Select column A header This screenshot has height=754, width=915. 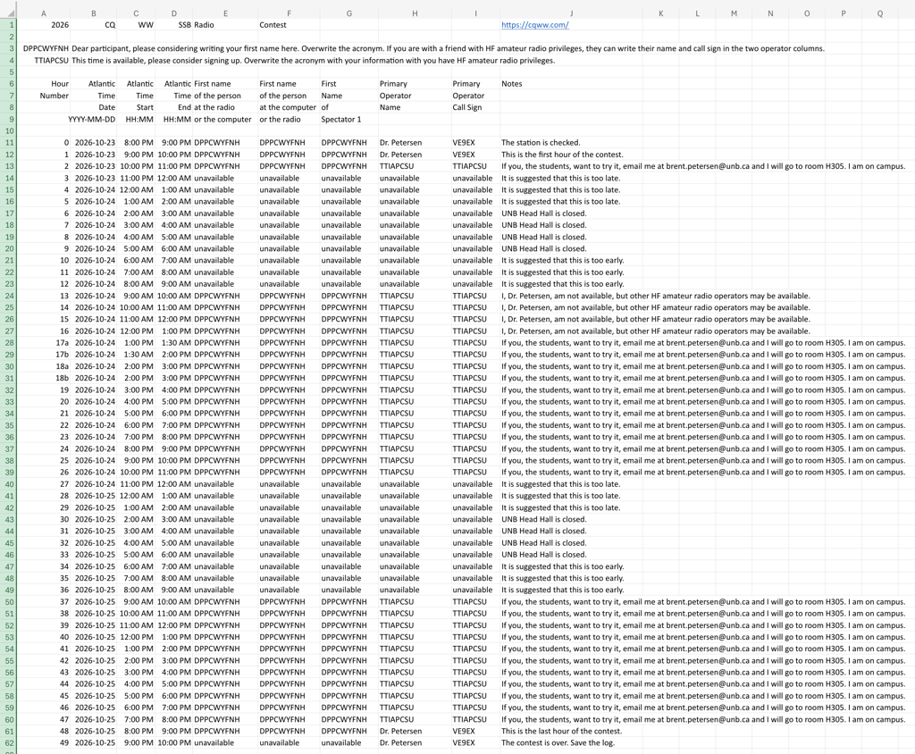[44, 13]
